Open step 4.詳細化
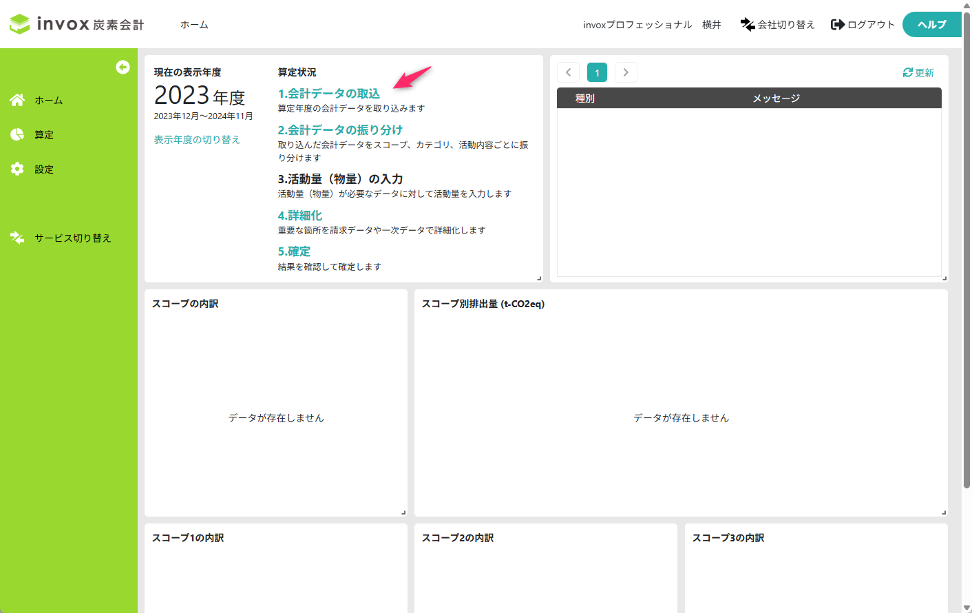Viewport: 972px width, 613px height. pyautogui.click(x=300, y=216)
